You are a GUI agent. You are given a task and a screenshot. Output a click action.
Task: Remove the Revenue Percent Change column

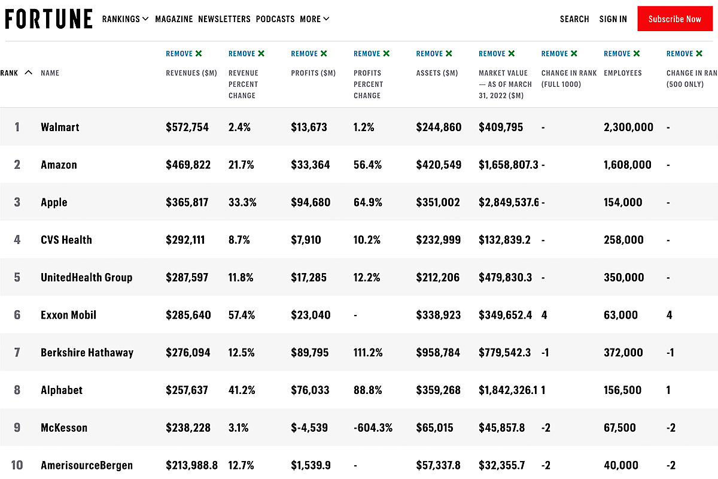(247, 54)
